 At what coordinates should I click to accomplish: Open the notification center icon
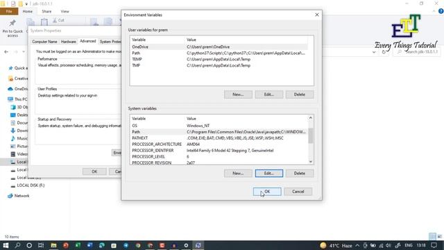point(434,245)
